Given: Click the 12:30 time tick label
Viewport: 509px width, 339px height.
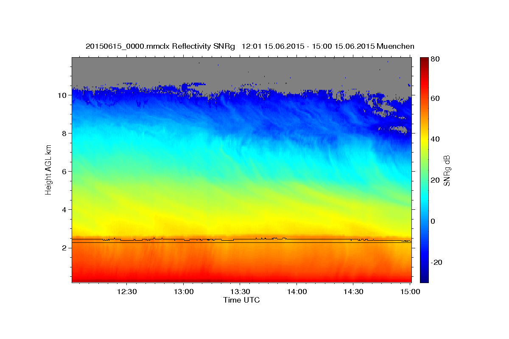Looking at the screenshot, I should pos(127,292).
